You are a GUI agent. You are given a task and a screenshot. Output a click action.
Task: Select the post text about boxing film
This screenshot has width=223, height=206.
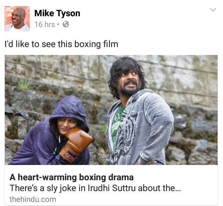(61, 44)
